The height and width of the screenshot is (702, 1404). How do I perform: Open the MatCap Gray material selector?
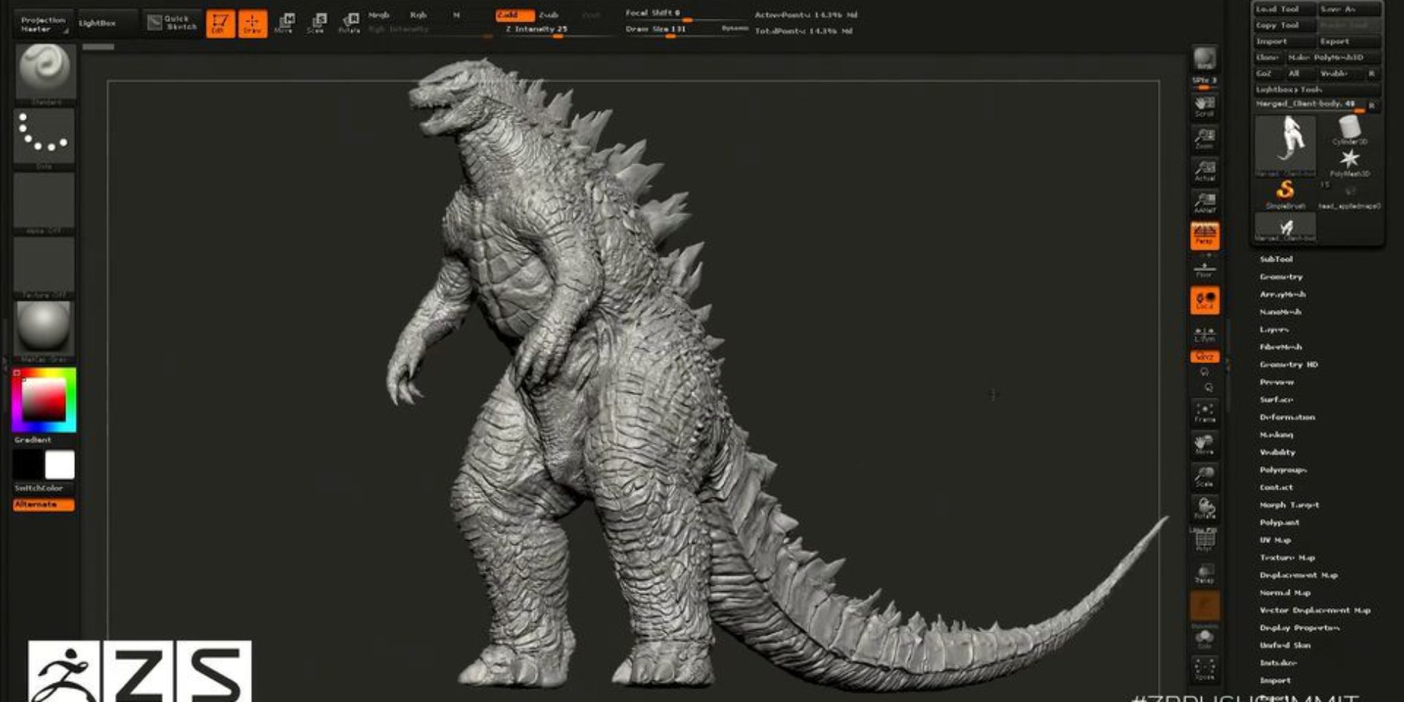pyautogui.click(x=44, y=329)
